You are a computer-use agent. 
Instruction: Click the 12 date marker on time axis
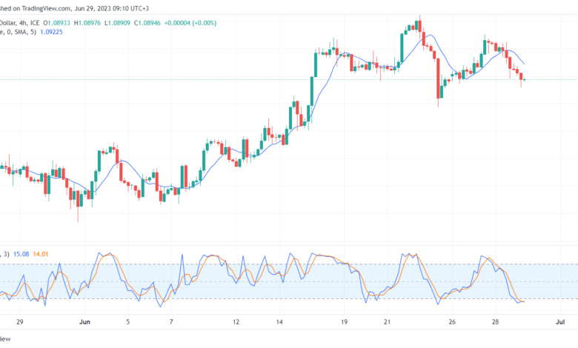click(236, 322)
